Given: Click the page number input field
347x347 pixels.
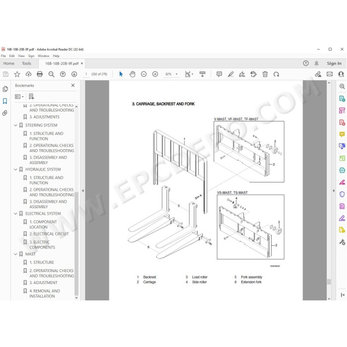Looking at the screenshot, I should (86, 74).
